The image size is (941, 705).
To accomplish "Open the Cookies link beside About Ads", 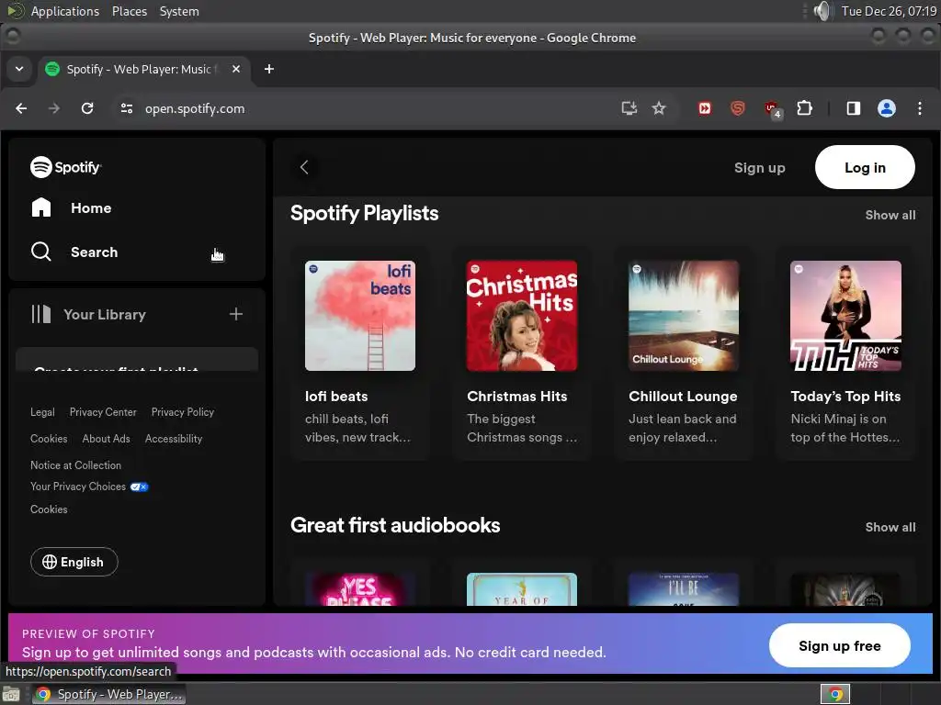I will (x=50, y=438).
